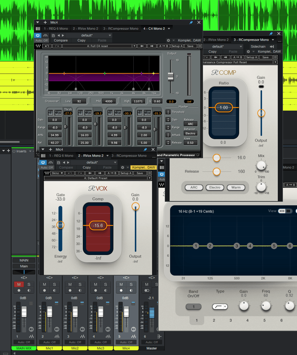
Task: Load previous preset arrow in C4 toolbar
Action: [142, 46]
